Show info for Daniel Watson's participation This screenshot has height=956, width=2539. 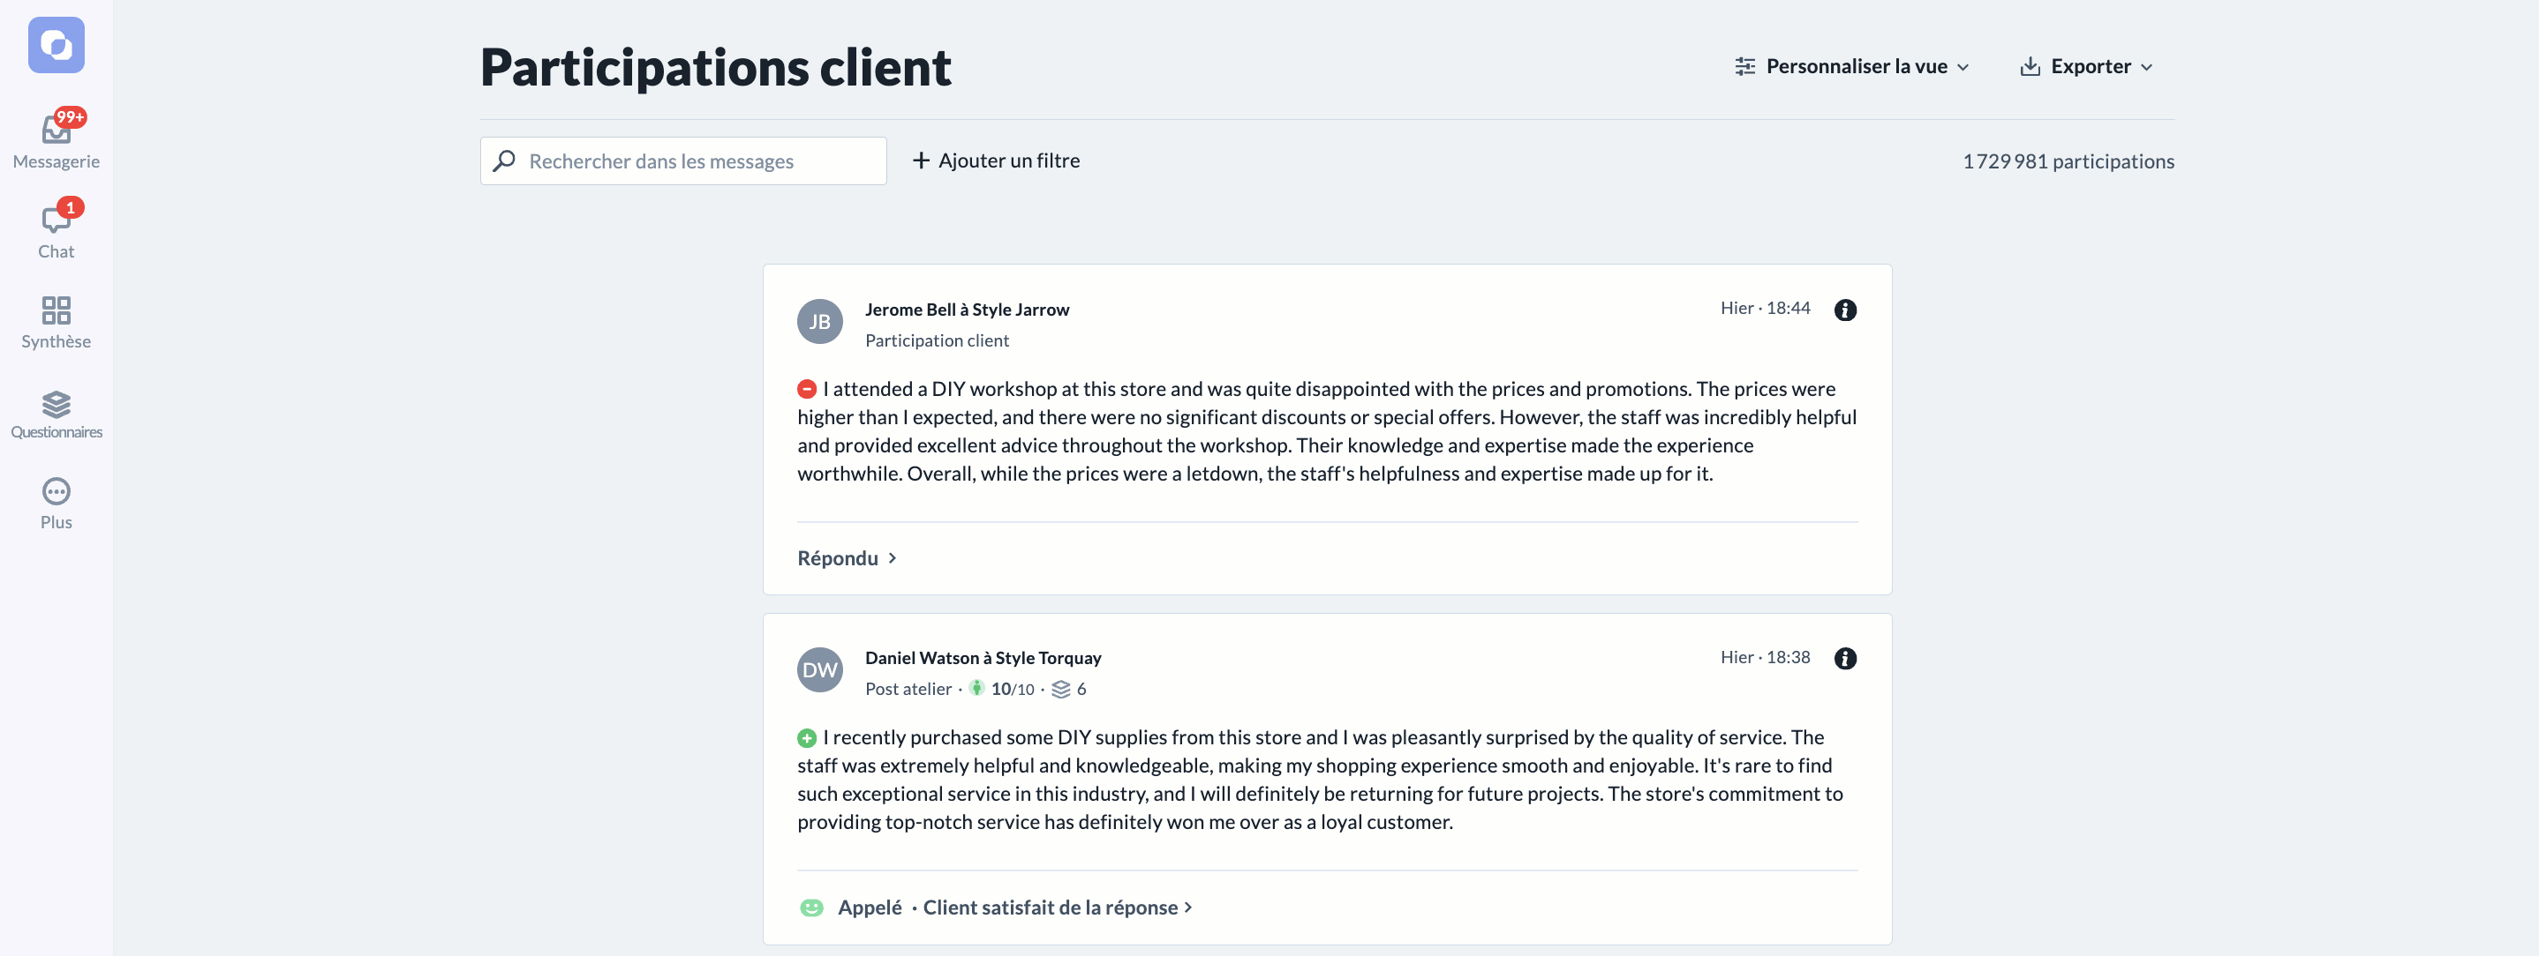(x=1845, y=659)
